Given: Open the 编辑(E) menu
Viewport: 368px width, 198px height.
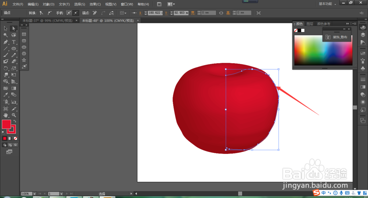Looking at the screenshot, I should coord(33,4).
